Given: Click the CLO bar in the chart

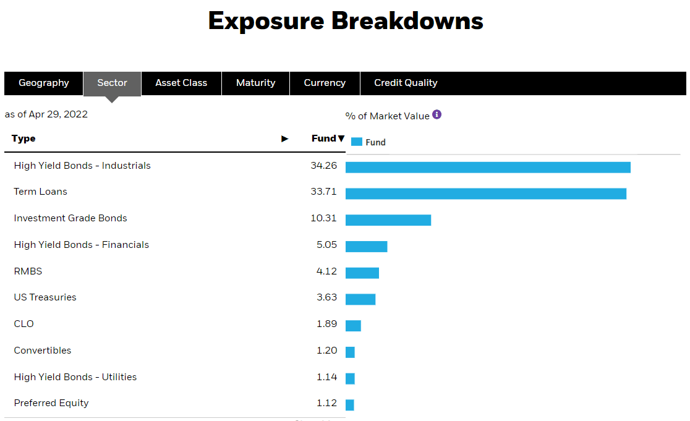Looking at the screenshot, I should (x=353, y=326).
